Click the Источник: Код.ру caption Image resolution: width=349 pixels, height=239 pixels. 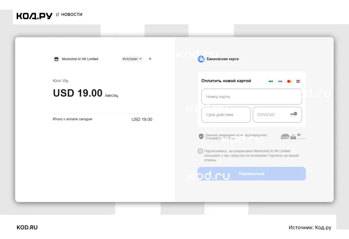pos(310,228)
